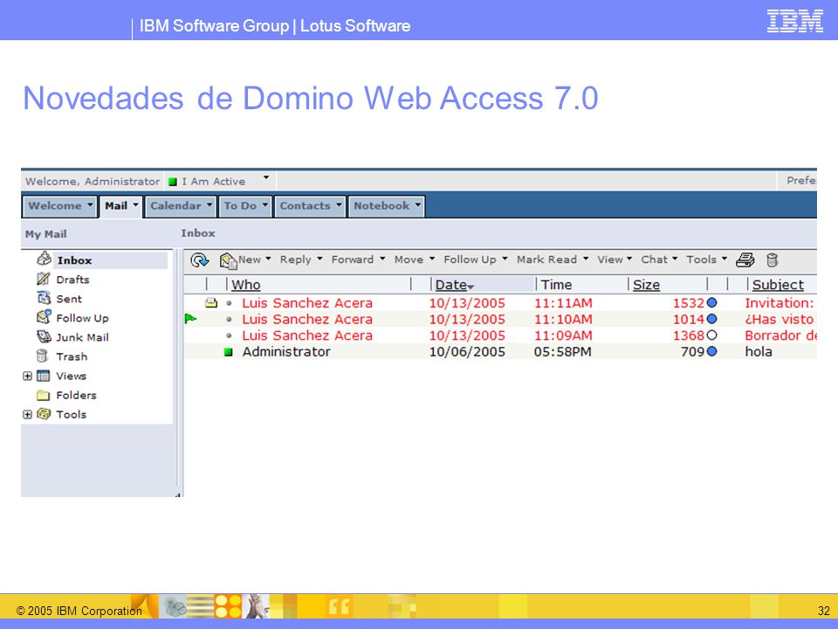Open the hola message subject
Image resolution: width=838 pixels, height=629 pixels.
(x=759, y=351)
